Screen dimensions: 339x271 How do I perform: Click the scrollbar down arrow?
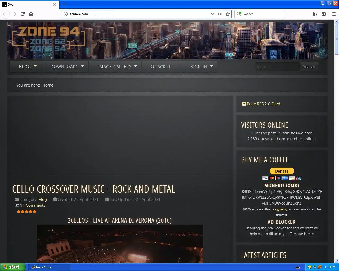click(337, 261)
